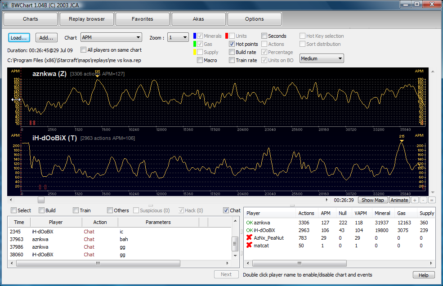The width and height of the screenshot is (443, 286).
Task: Open the Charts tab
Action: point(31,19)
